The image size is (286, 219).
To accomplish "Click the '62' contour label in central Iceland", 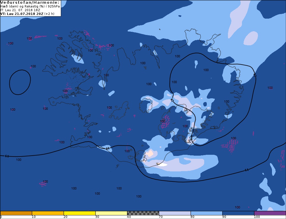I will tap(172, 100).
